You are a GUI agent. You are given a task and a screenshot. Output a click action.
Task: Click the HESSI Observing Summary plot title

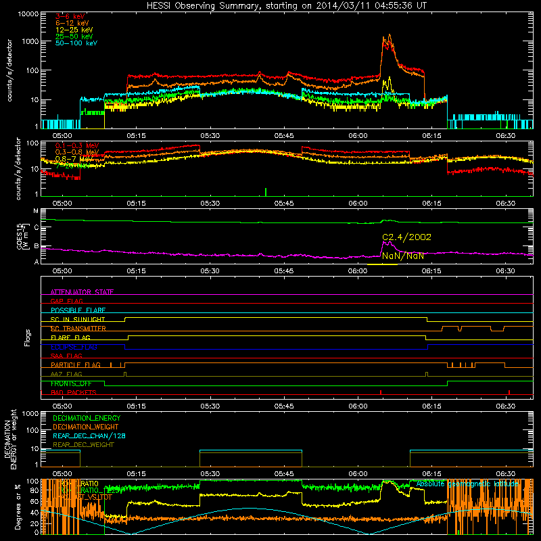(286, 6)
